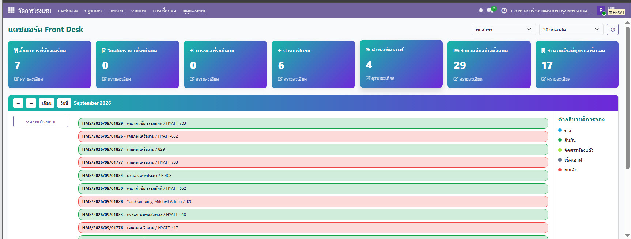This screenshot has height=239, width=631.
Task: Open the apps grid home menu icon
Action: (x=11, y=10)
